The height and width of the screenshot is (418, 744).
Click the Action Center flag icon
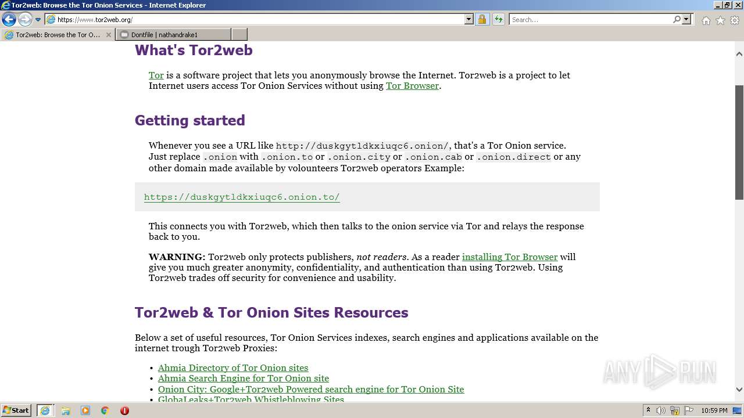click(689, 410)
